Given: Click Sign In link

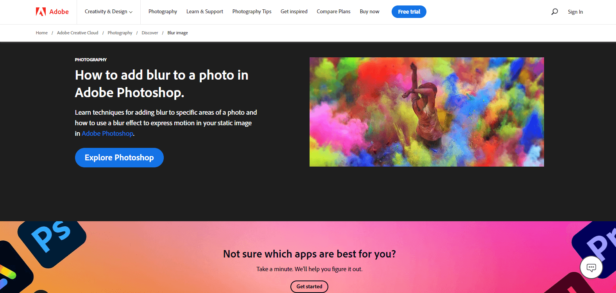Looking at the screenshot, I should (x=575, y=12).
